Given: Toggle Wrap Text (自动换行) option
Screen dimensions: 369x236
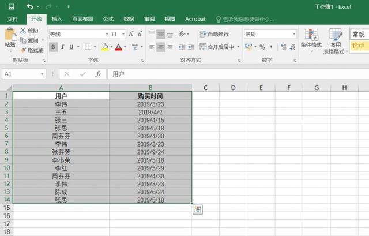Looking at the screenshot, I should pyautogui.click(x=214, y=34).
